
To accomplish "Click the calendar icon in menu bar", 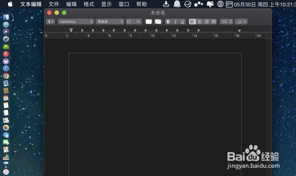I will click(229, 4).
